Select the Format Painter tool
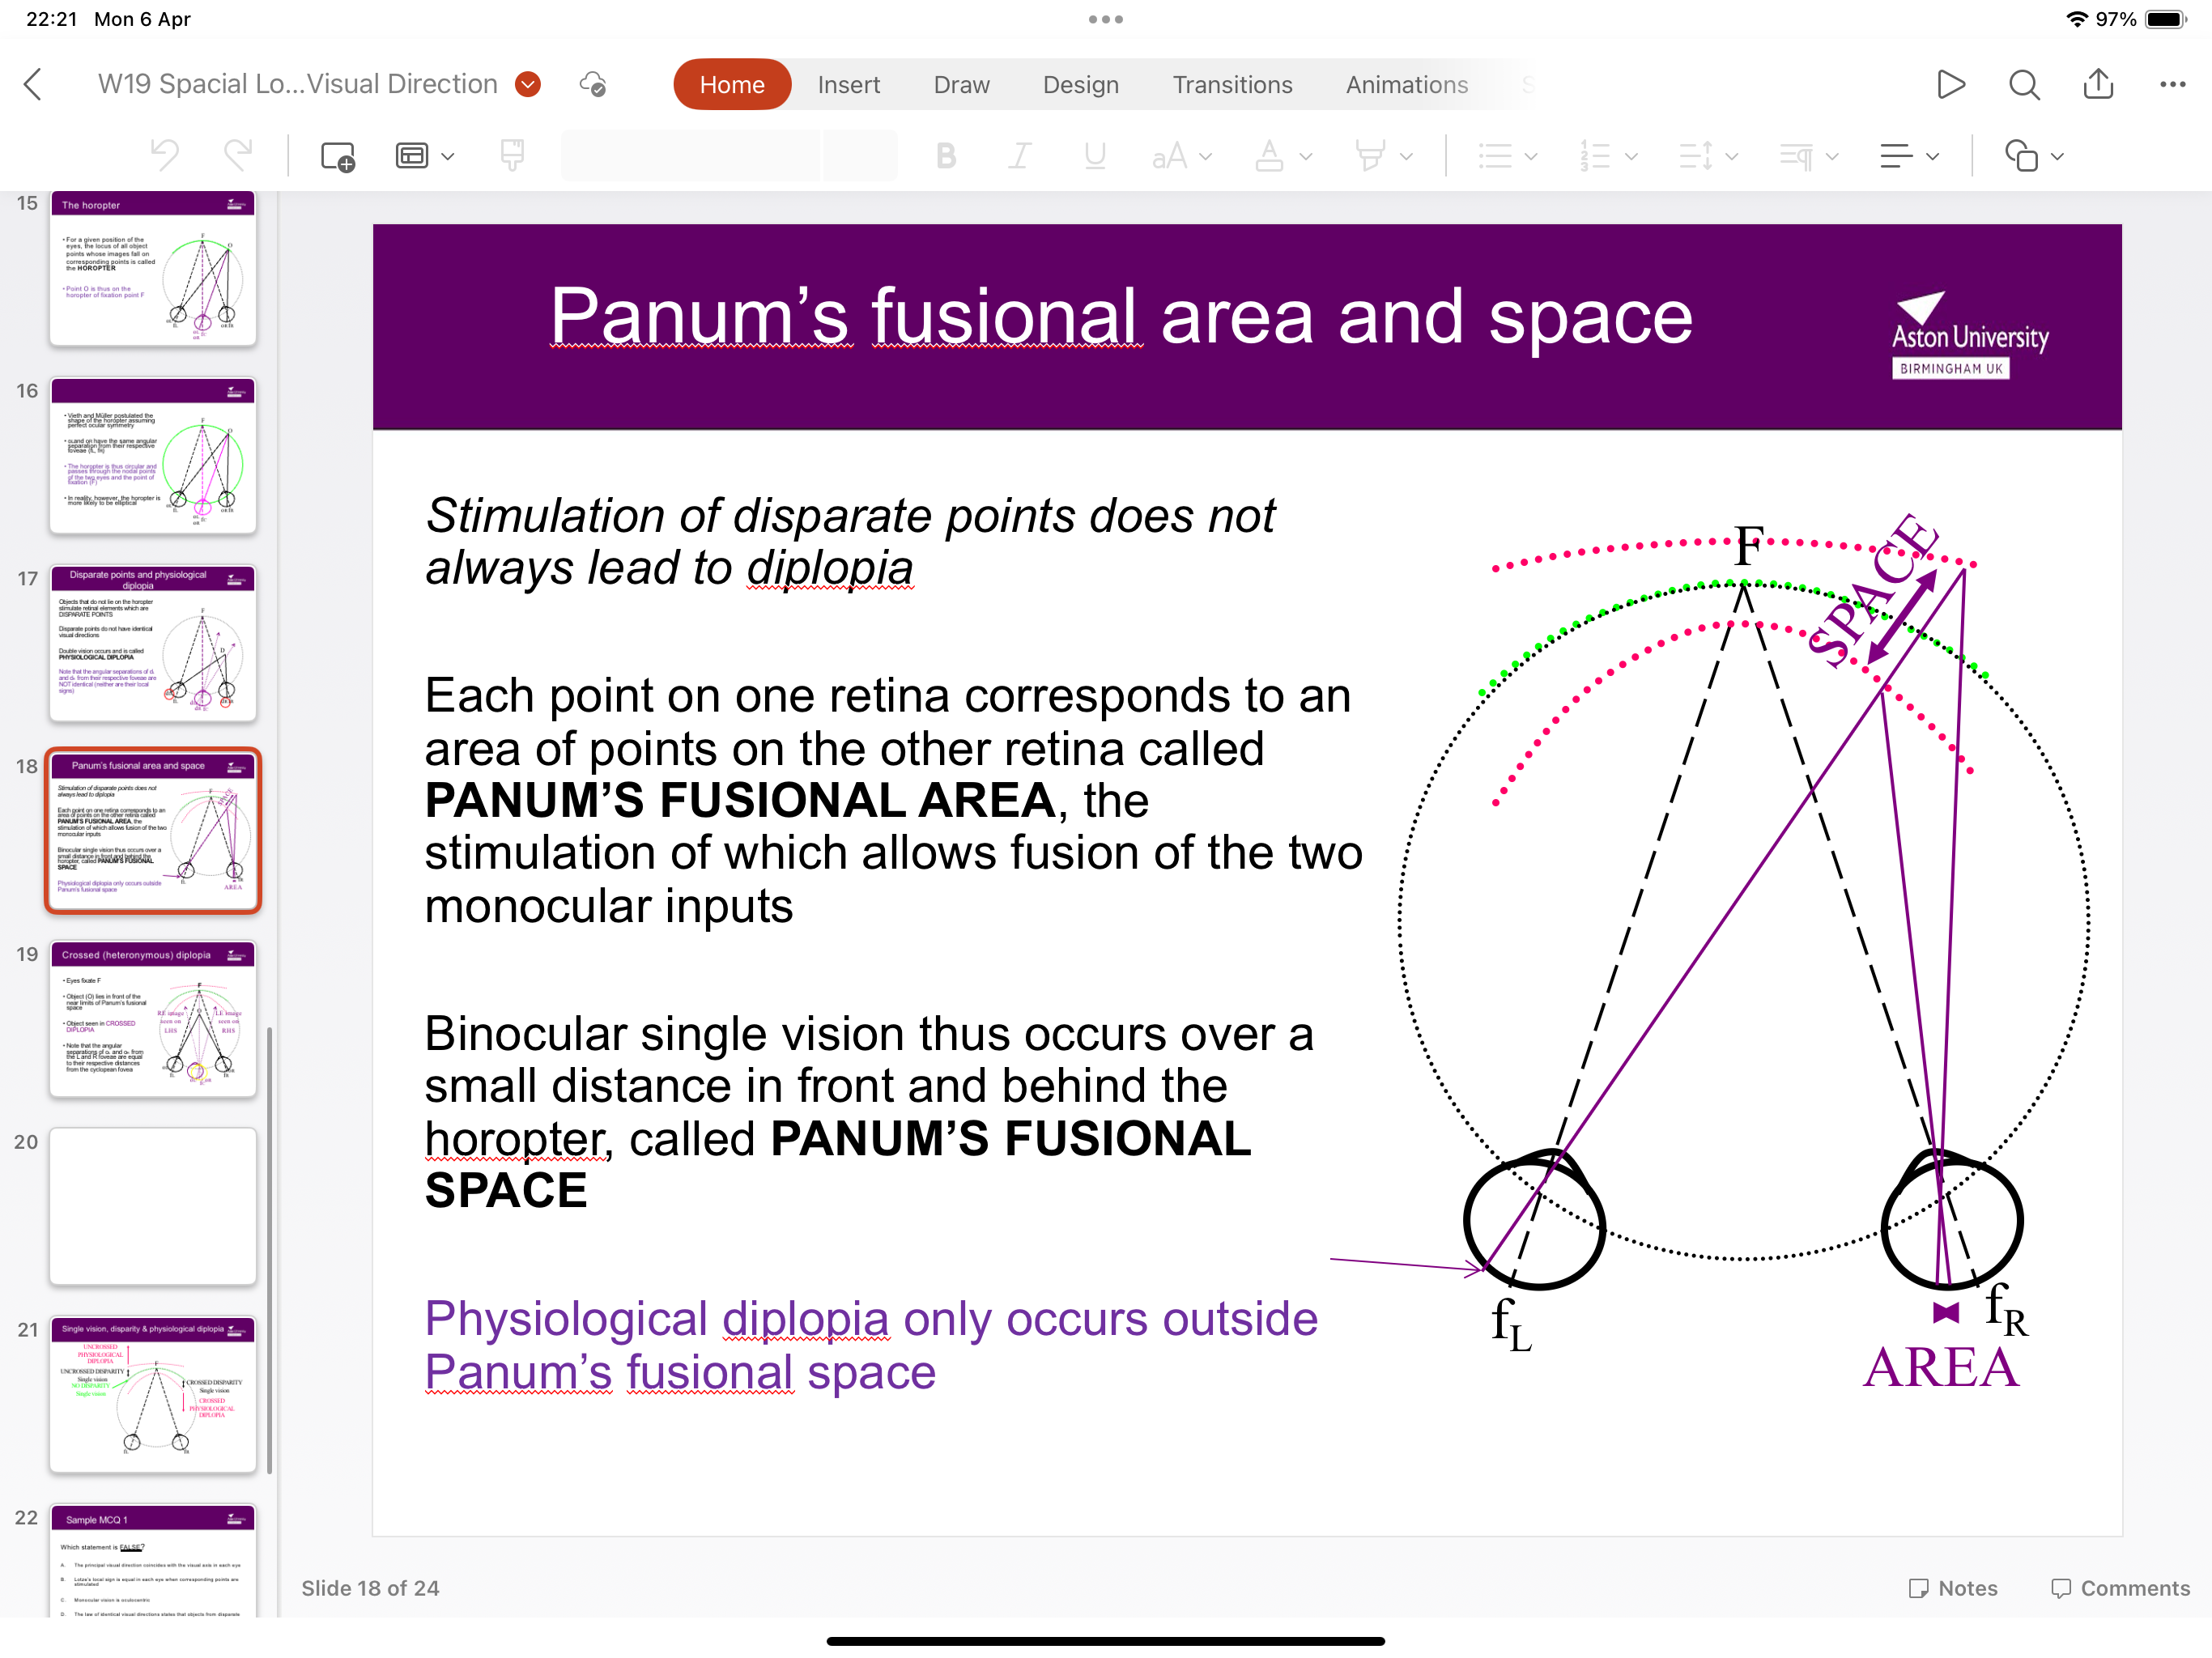This screenshot has width=2212, height=1658. 512,156
